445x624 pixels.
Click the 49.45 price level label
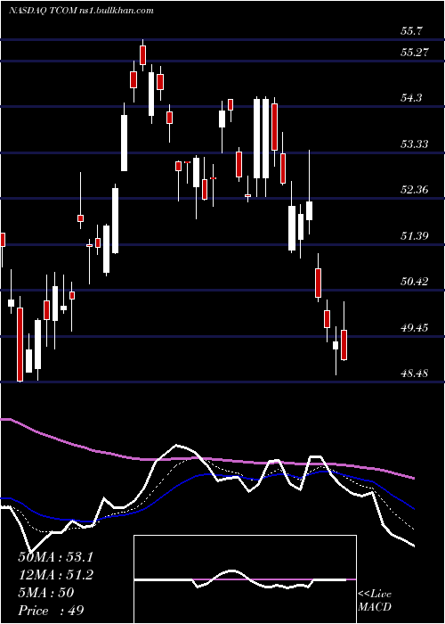[x=415, y=328]
